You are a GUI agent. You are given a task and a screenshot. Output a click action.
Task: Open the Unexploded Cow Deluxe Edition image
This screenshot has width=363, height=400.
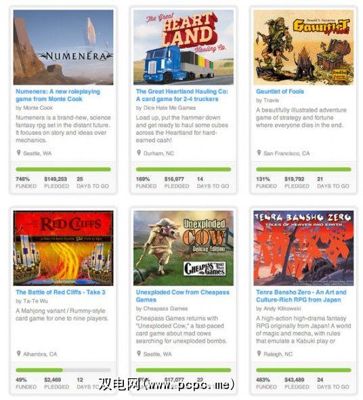tap(184, 248)
